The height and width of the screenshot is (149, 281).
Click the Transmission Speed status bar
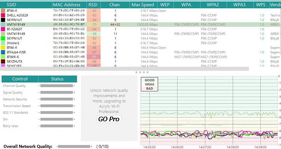pyautogui.click(x=57, y=106)
